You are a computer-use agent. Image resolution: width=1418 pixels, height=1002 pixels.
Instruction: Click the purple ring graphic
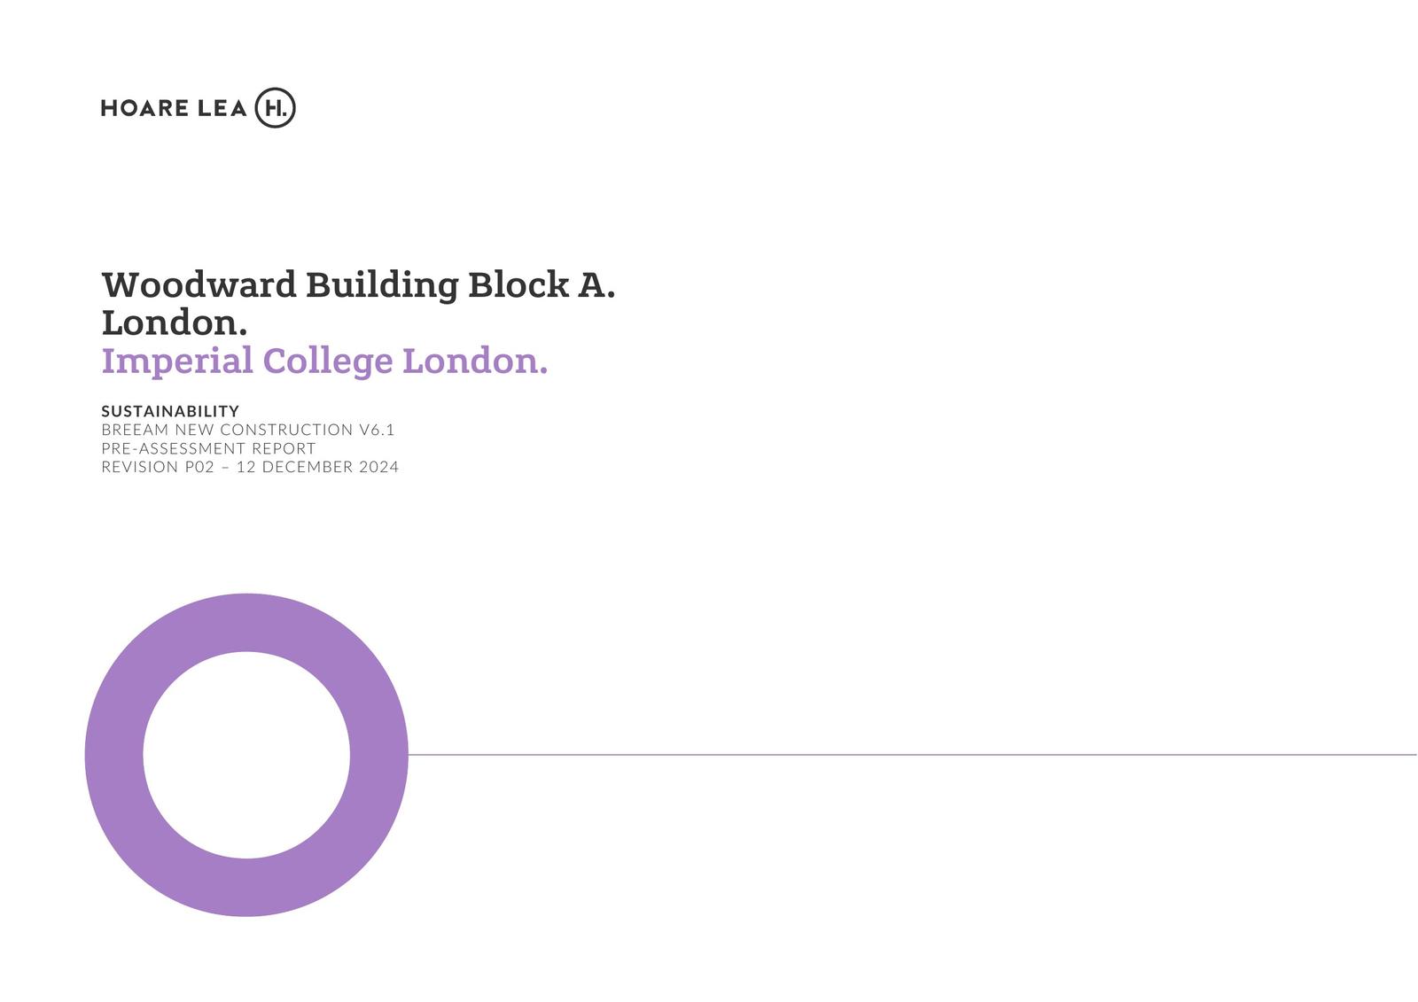pos(113,755)
